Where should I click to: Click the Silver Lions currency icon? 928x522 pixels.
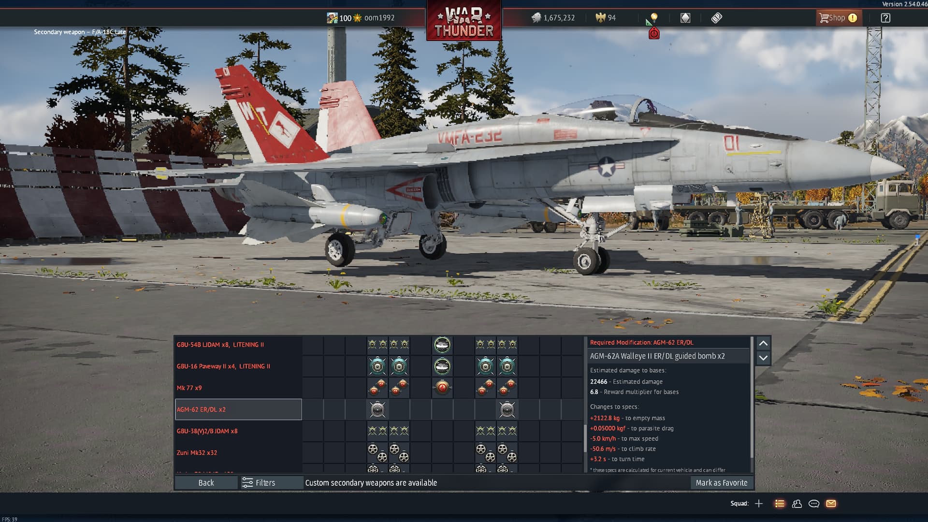[536, 18]
